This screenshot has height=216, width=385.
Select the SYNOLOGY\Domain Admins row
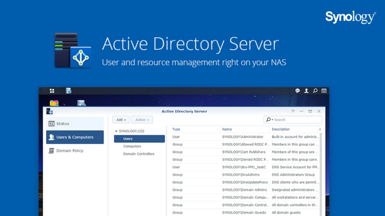pyautogui.click(x=245, y=190)
